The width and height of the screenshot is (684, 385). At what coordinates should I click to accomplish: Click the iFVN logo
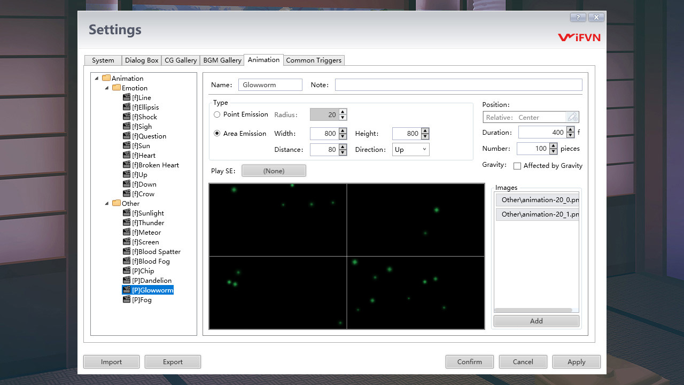579,37
